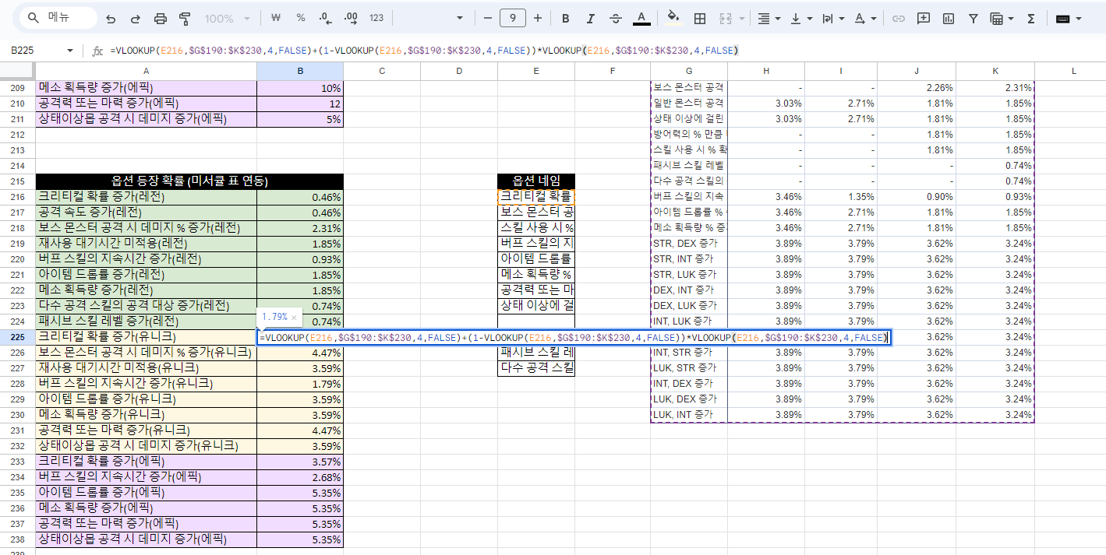Click the font size field showing 9

coord(513,18)
